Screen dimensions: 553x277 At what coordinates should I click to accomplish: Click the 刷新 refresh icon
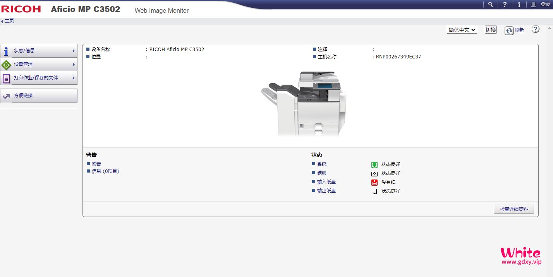(x=509, y=31)
